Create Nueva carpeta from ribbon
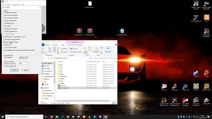 tap(85, 50)
